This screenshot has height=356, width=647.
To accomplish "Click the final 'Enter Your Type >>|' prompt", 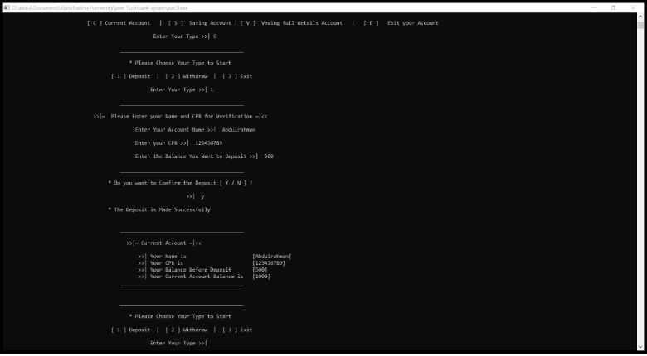I will pyautogui.click(x=178, y=344).
